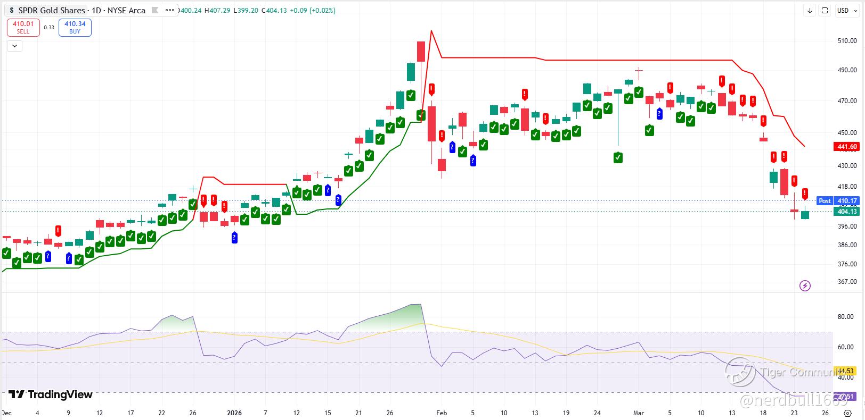
Task: Click the 410.34 BUY button
Action: (75, 28)
